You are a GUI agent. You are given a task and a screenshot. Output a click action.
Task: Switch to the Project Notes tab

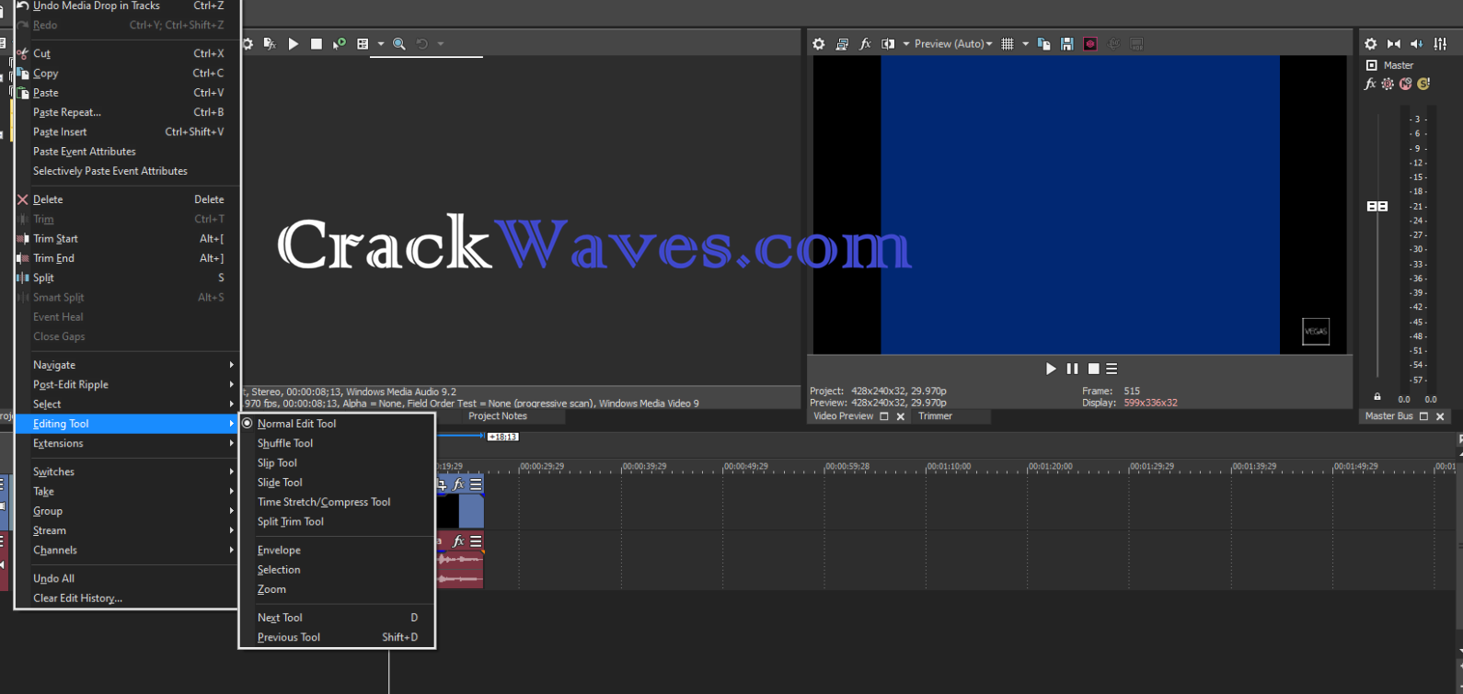498,416
